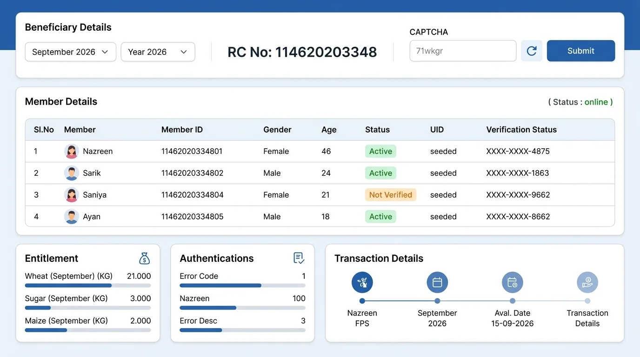The width and height of the screenshot is (640, 357).
Task: Click member ID 11462020334804
Action: point(192,195)
